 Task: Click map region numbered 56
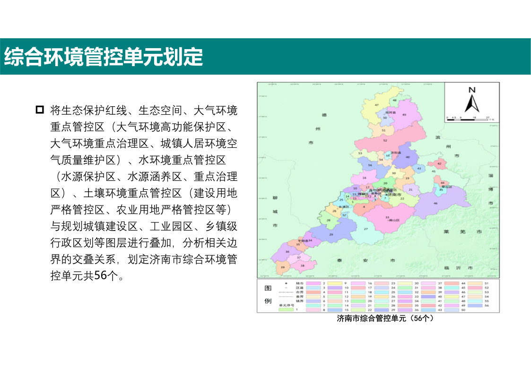[370, 165]
